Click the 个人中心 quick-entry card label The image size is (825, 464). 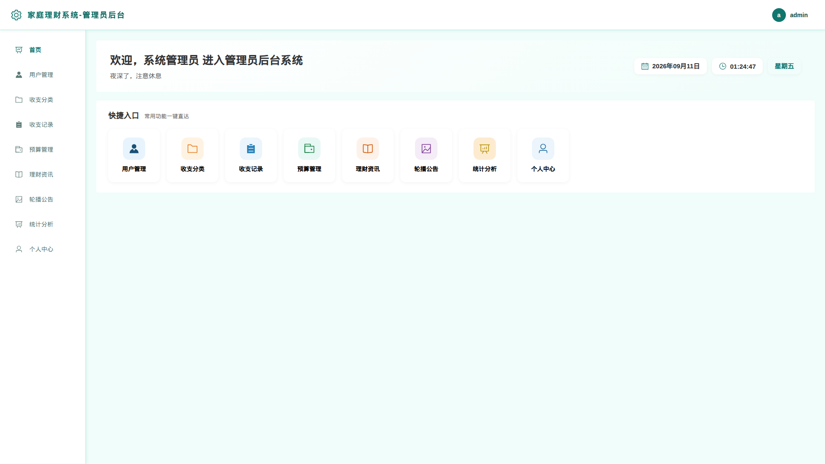click(543, 169)
